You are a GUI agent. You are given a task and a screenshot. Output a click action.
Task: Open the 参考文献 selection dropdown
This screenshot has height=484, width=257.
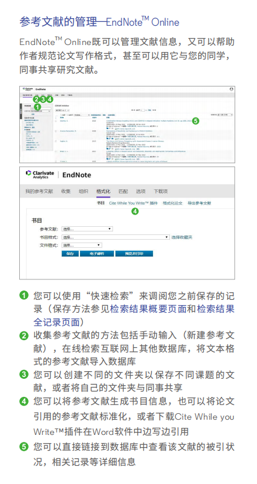click(87, 229)
